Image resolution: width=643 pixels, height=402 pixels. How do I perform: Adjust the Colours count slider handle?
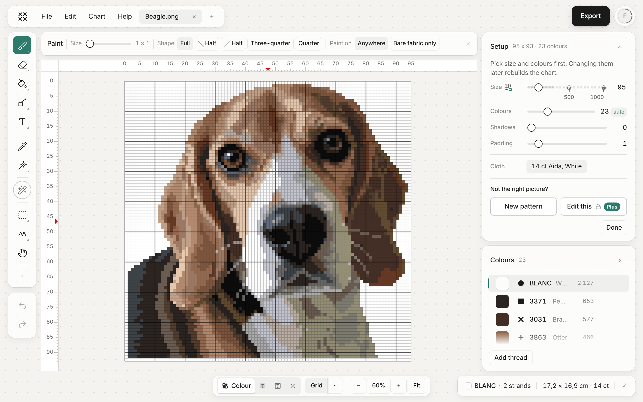547,112
